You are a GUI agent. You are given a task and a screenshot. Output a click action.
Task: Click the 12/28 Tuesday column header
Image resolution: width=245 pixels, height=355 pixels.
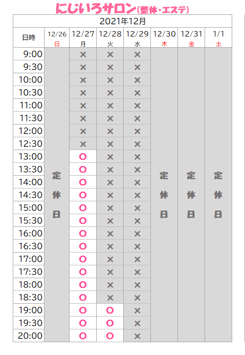pyautogui.click(x=110, y=37)
